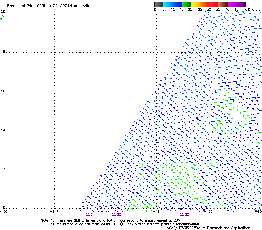Click the longitude label '-147'

(x=54, y=212)
